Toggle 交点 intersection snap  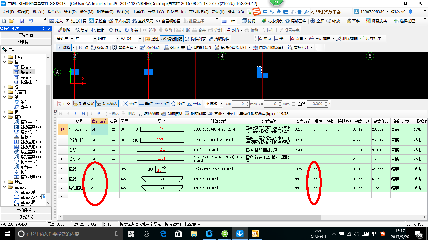tap(130, 103)
